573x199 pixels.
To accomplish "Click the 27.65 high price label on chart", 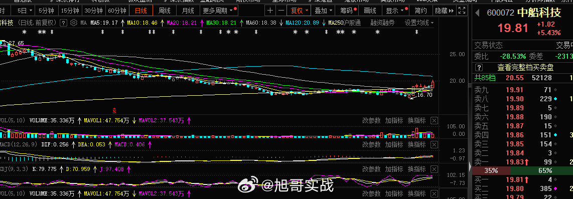I will pyautogui.click(x=17, y=43).
